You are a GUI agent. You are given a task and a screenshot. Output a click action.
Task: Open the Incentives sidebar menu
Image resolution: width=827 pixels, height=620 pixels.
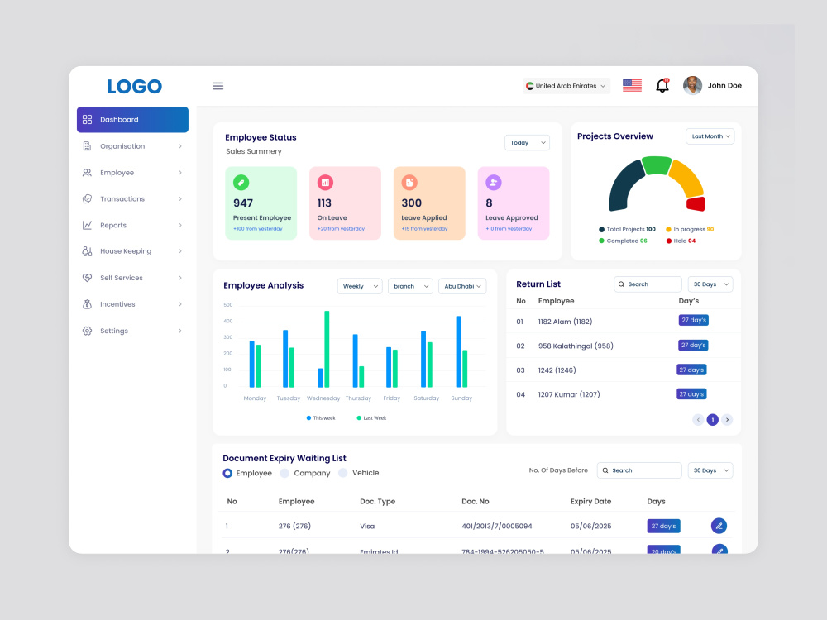132,304
